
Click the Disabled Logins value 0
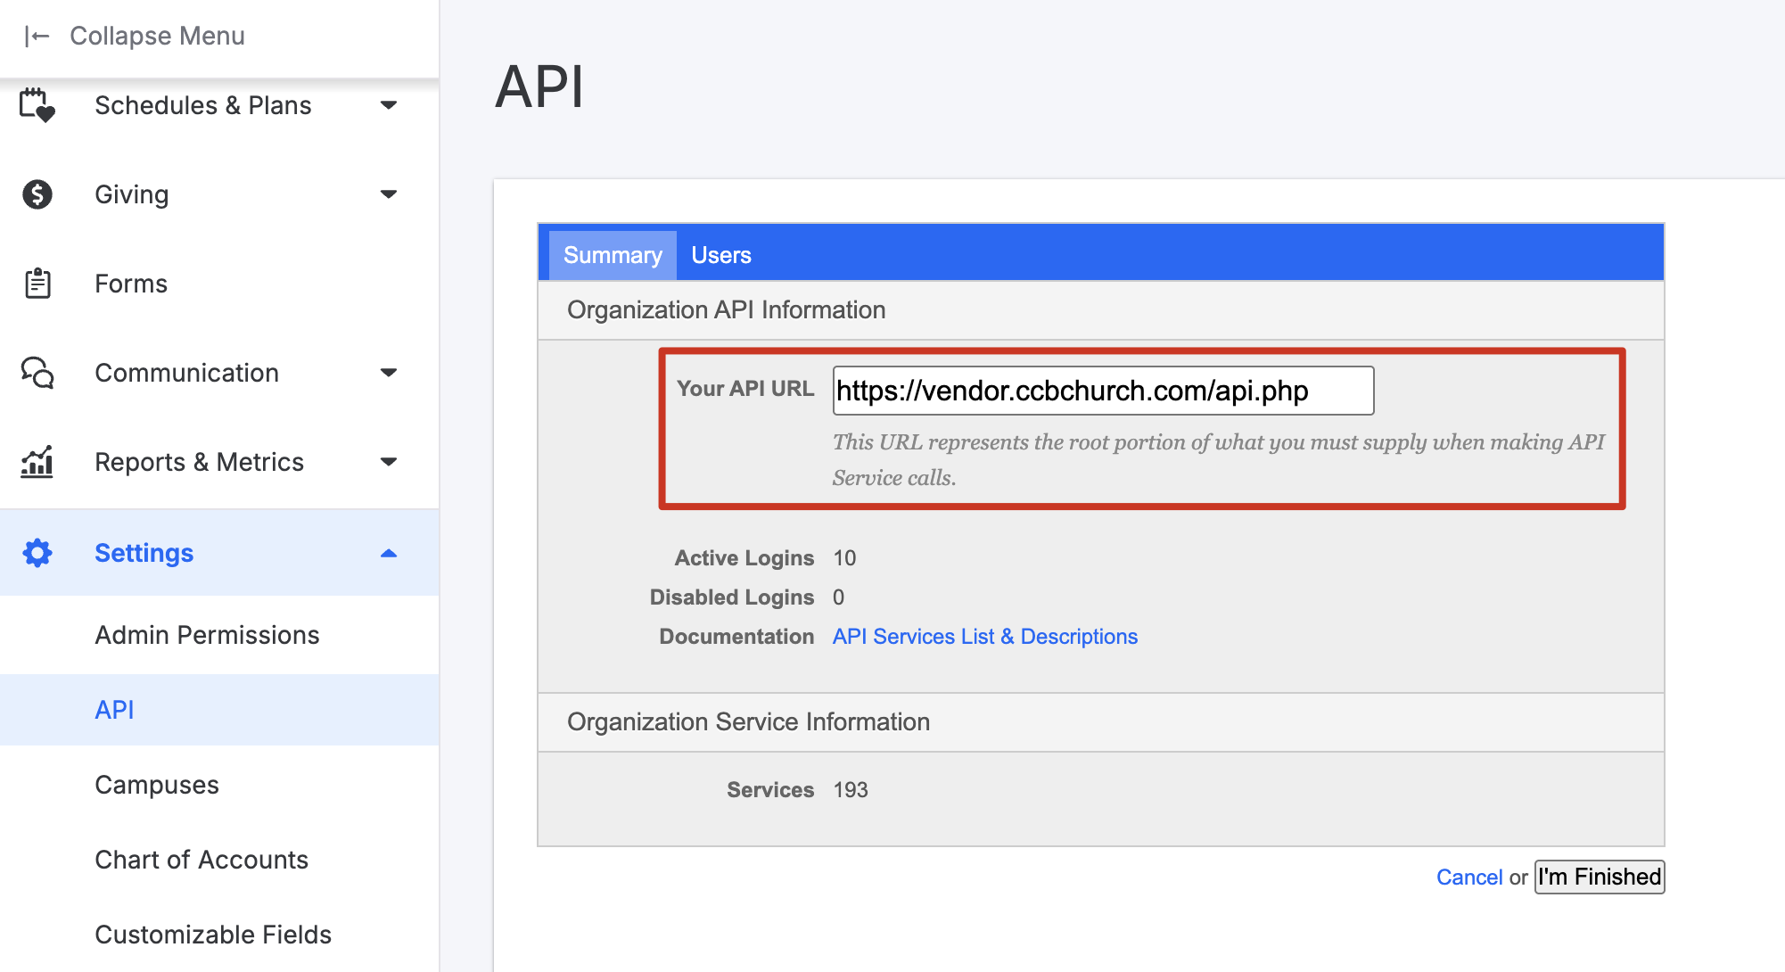click(x=838, y=597)
